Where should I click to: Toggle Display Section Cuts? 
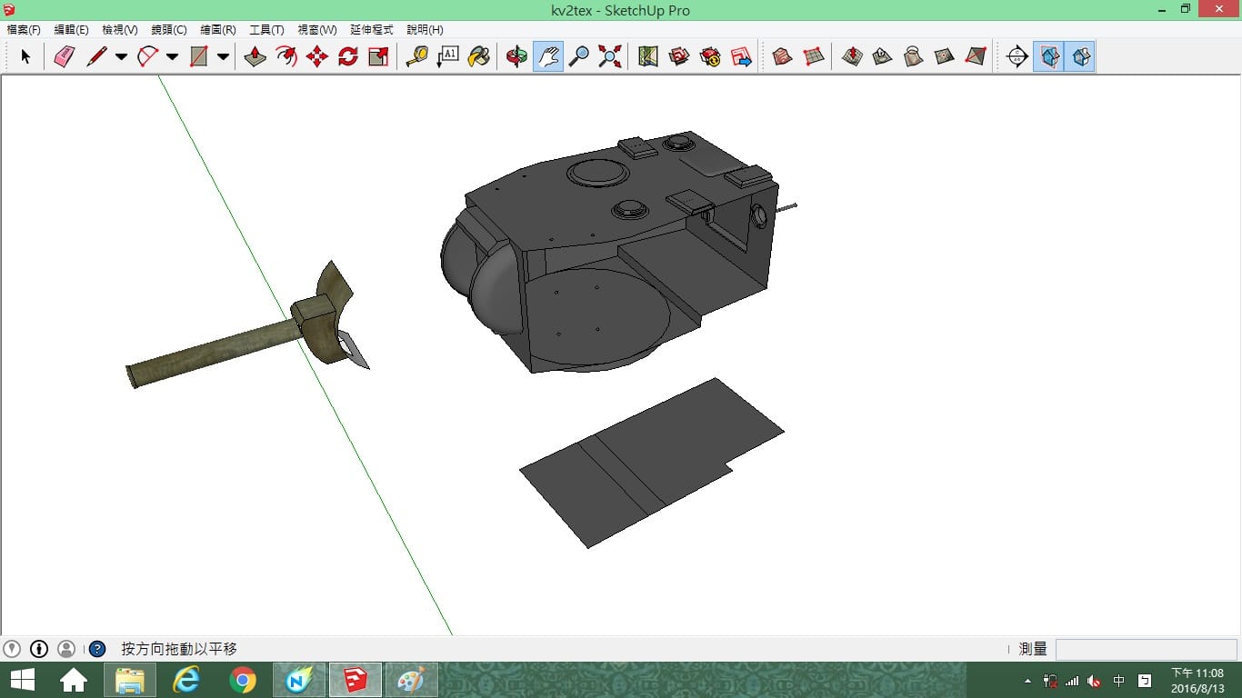pos(1080,56)
